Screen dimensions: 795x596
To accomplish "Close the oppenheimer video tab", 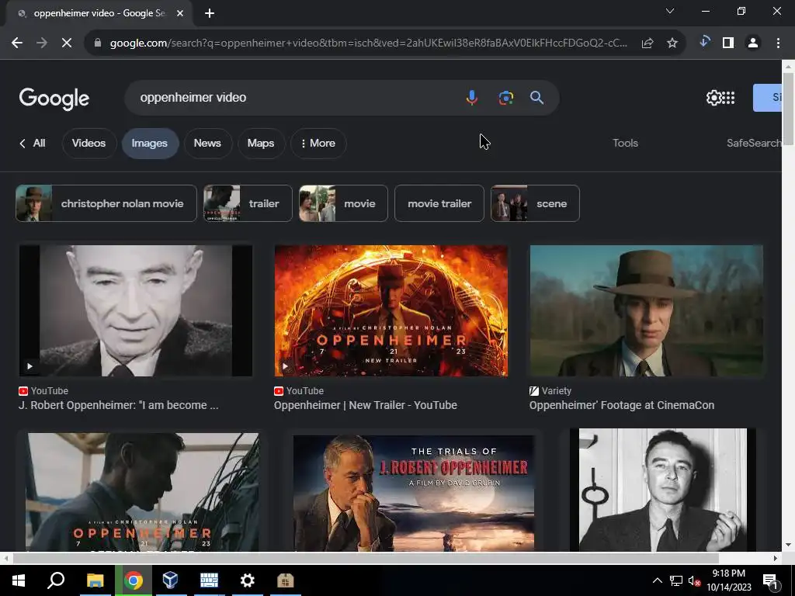I will coord(180,13).
